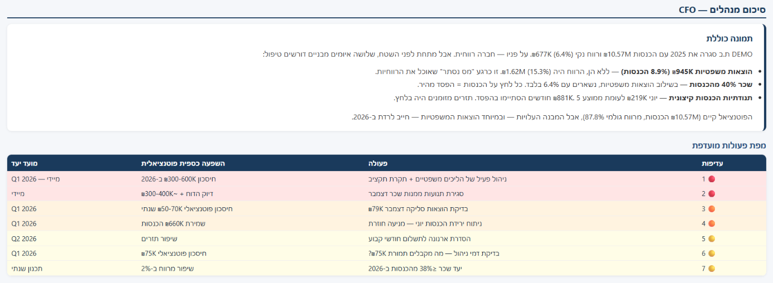This screenshot has height=283, width=773.
Task: Click the target date 'מיידי — Q1 2026'
Action: pos(35,179)
